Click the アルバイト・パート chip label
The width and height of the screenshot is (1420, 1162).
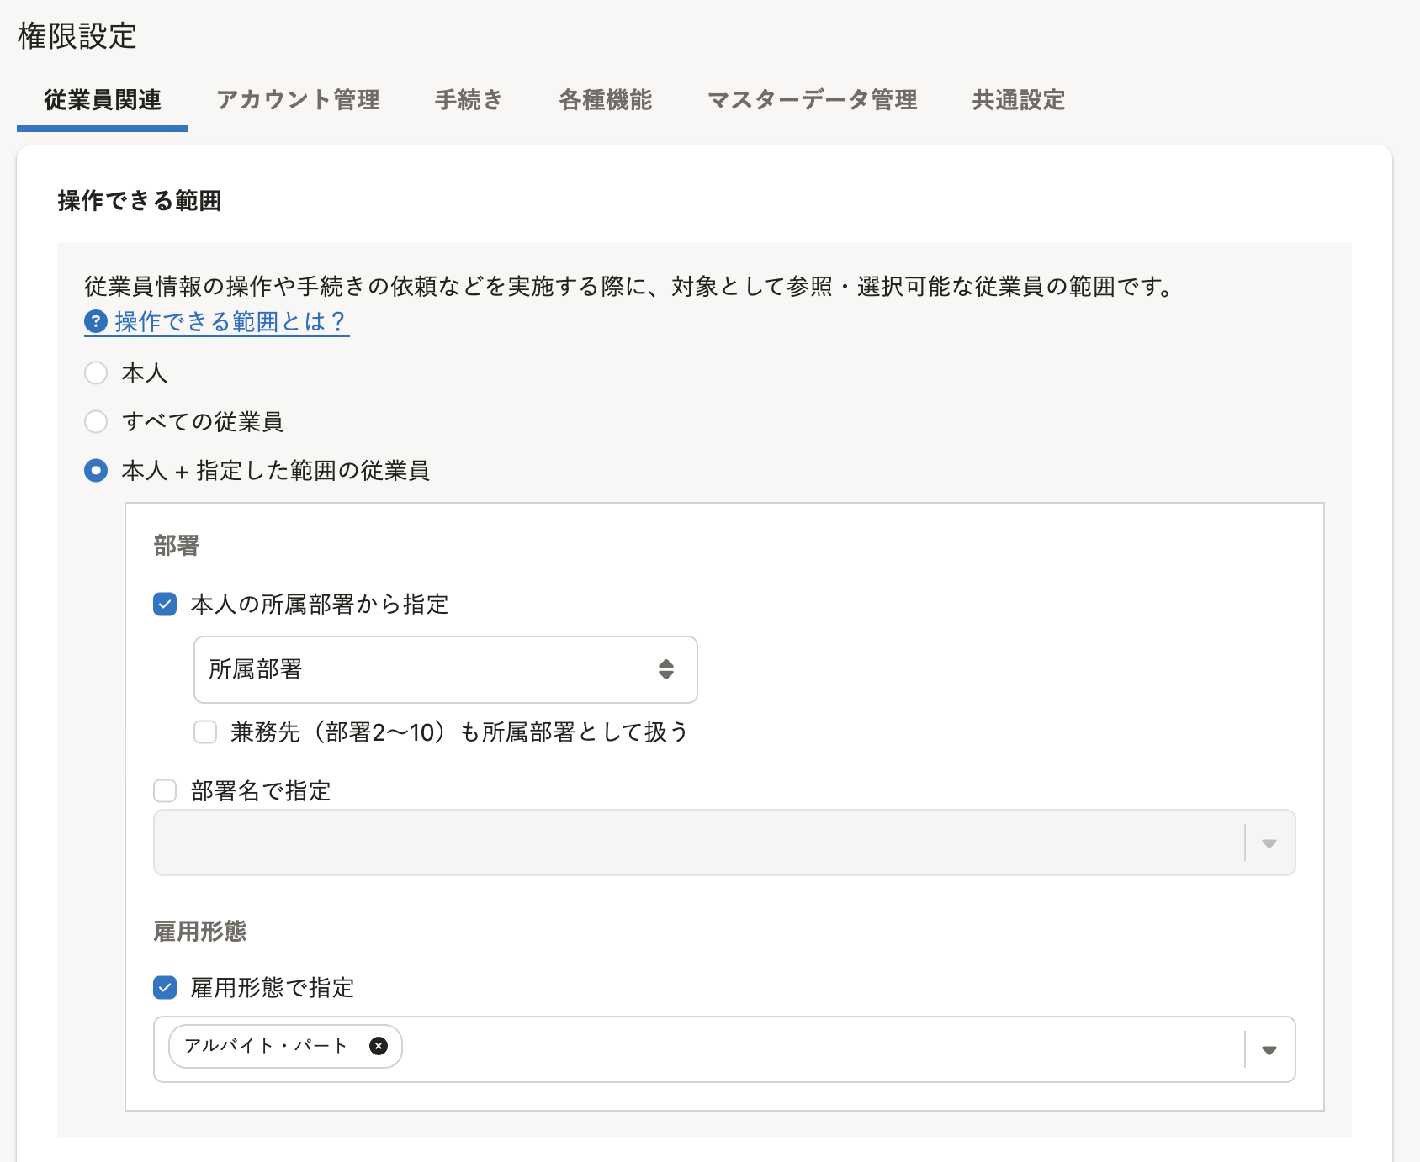266,1046
